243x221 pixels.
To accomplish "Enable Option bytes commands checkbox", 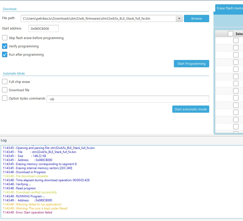I will point(5,98).
